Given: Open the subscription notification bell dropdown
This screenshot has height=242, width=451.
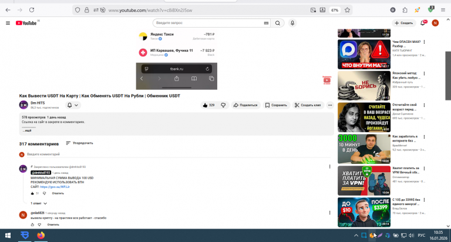Looking at the screenshot, I should [73, 105].
